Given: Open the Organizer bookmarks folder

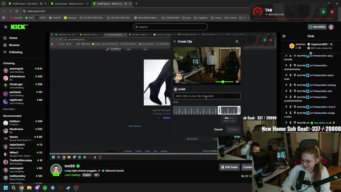Looking at the screenshot, I should coord(201,18).
